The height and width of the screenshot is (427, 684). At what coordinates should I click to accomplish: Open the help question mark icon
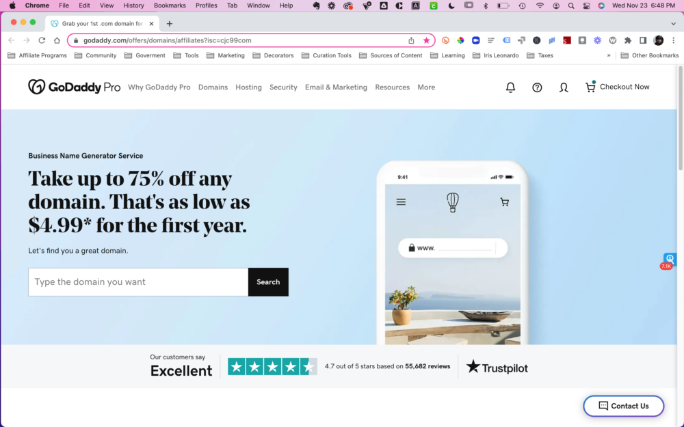click(x=537, y=87)
